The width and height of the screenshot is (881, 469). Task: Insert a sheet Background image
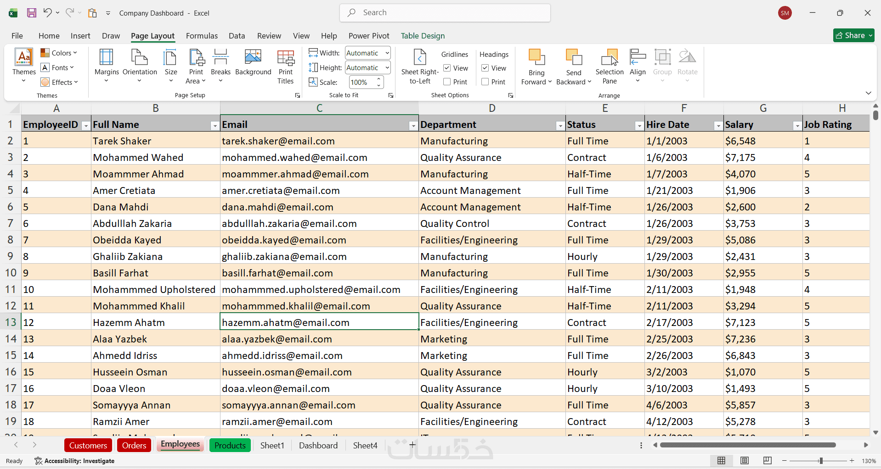(x=253, y=63)
